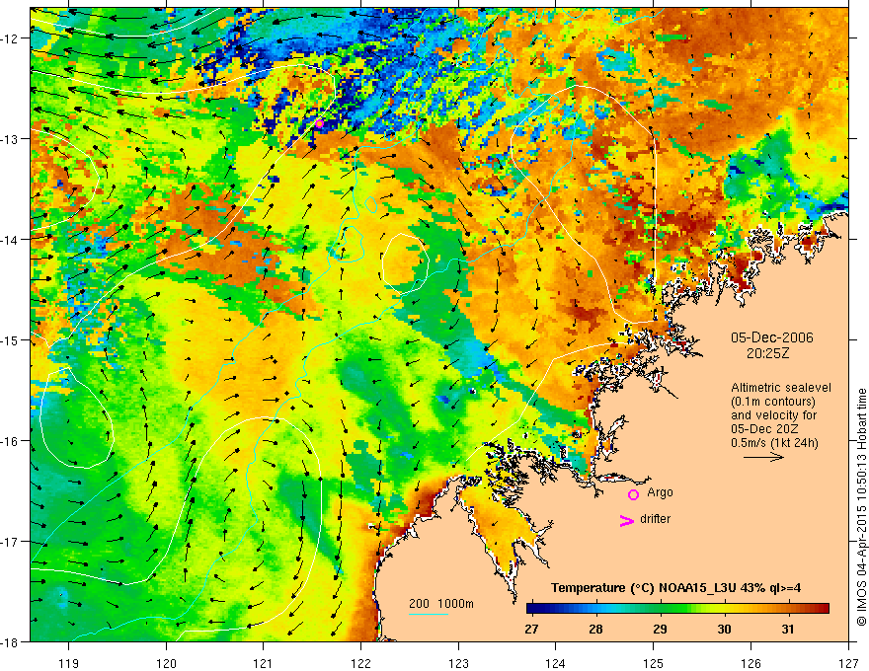This screenshot has height=671, width=869.
Task: Click the temperature color bar
Action: pos(677,609)
